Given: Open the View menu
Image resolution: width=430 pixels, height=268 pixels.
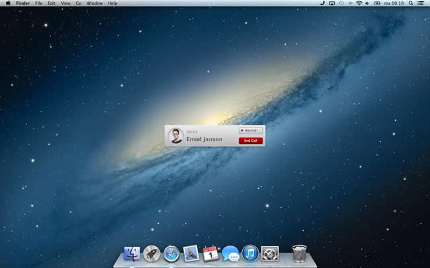Looking at the screenshot, I should tap(65, 3).
